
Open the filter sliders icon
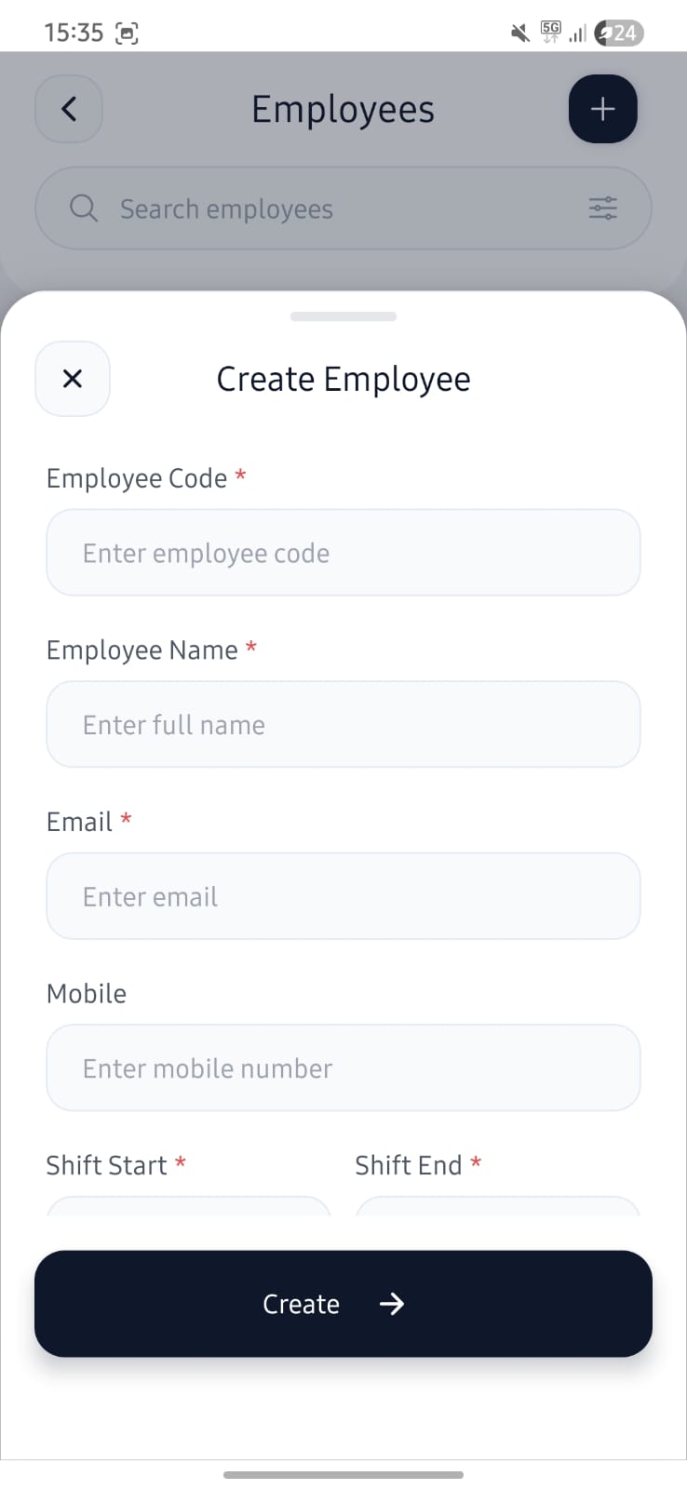coord(603,208)
